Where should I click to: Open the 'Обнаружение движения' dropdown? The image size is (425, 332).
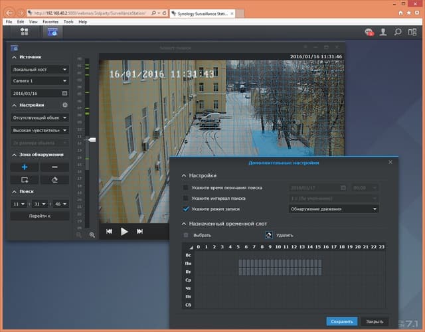(x=333, y=209)
